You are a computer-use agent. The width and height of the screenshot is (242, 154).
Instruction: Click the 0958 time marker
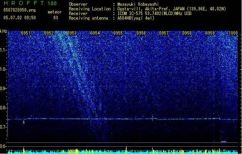[187, 33]
